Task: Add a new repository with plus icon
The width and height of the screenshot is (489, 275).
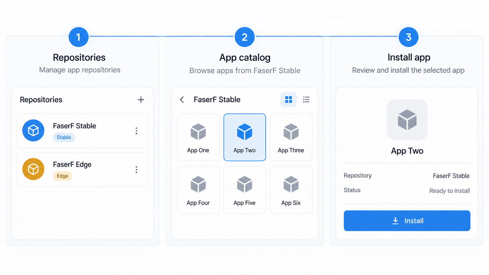Action: 141,100
